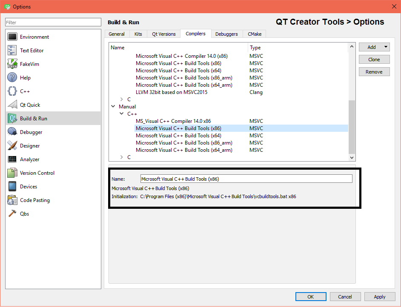Select the Text Editor category icon
401x307 pixels.
tap(12, 50)
